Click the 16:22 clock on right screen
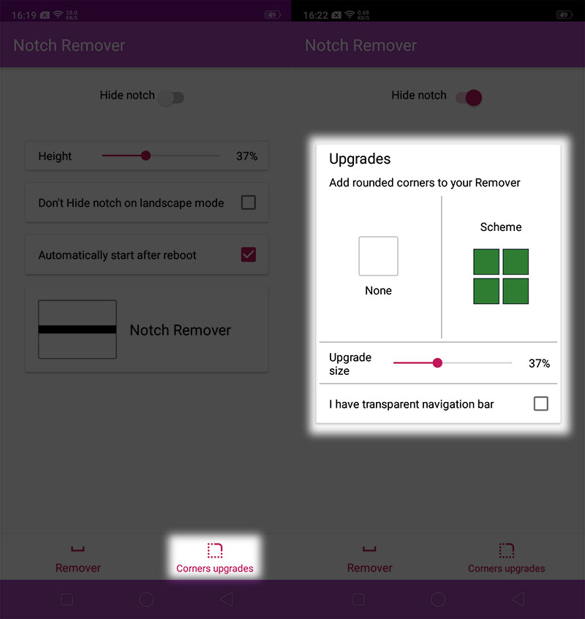 (x=316, y=15)
